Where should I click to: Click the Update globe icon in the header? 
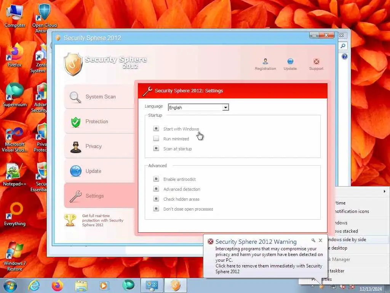(290, 61)
